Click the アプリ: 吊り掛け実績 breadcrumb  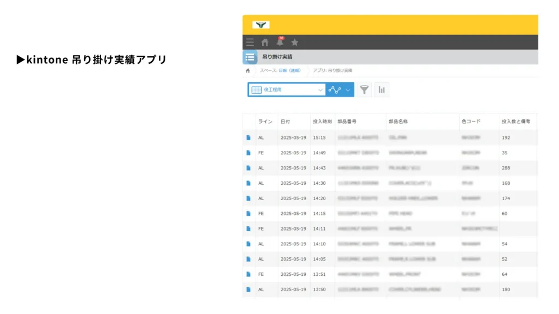pyautogui.click(x=332, y=70)
